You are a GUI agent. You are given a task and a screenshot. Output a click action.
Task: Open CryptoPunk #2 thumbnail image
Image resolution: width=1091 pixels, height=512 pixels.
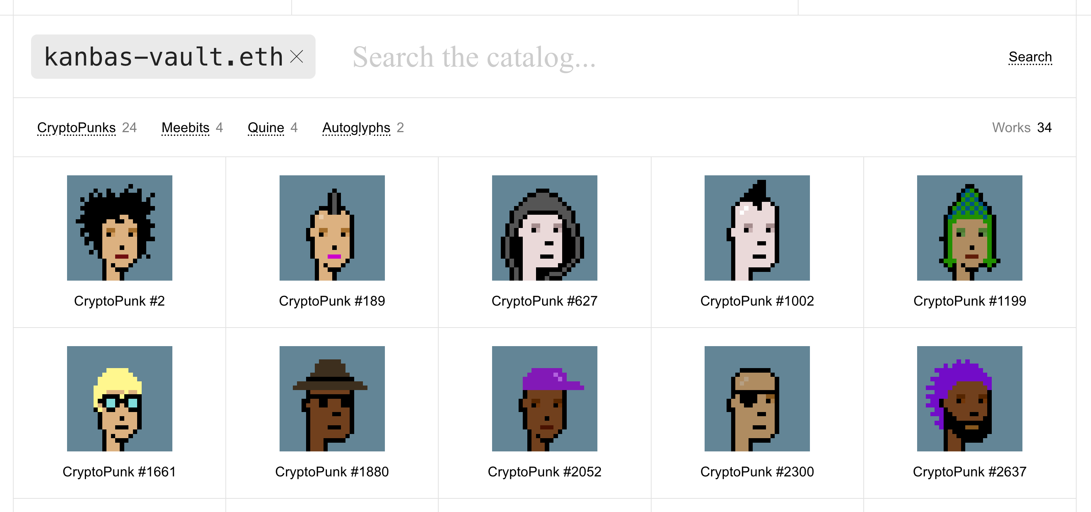tap(119, 228)
